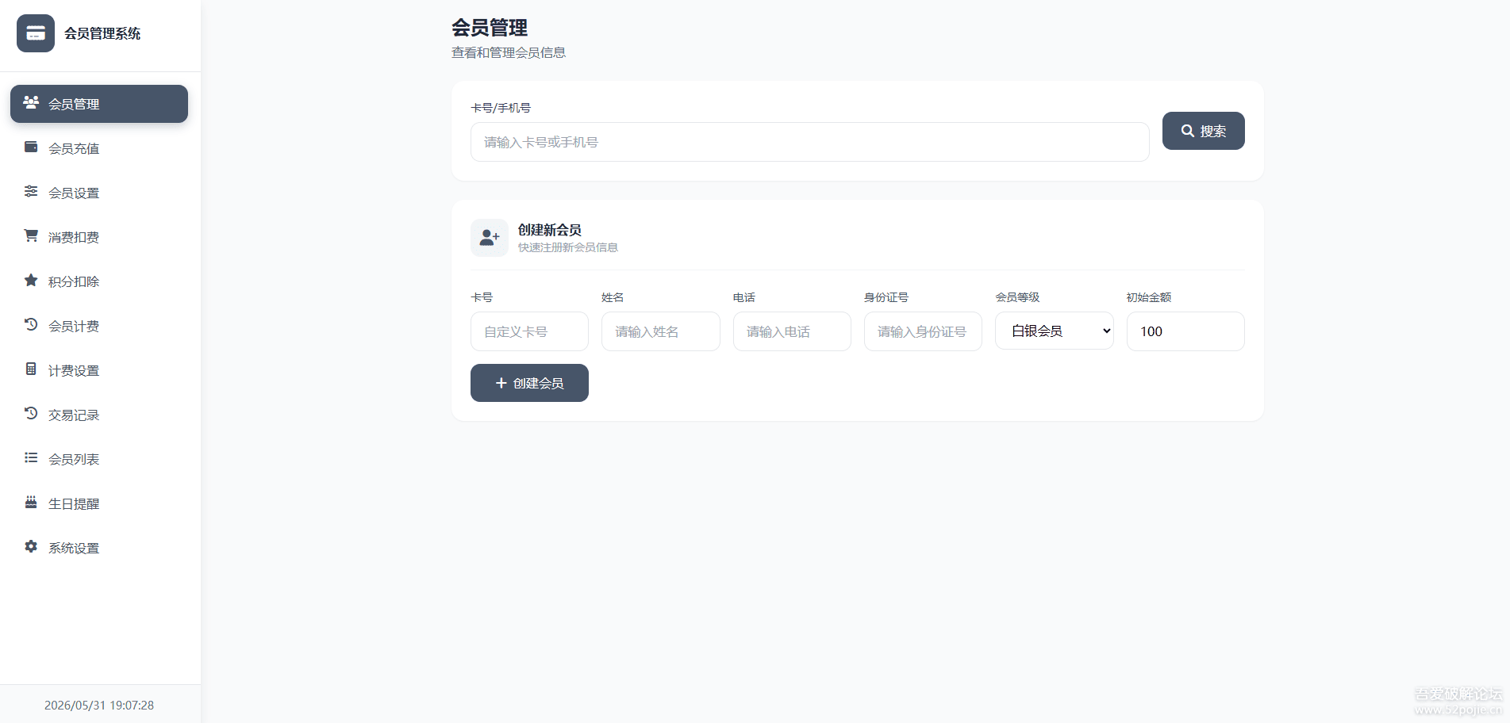Click the 初始金额 field showing 100

[1185, 331]
